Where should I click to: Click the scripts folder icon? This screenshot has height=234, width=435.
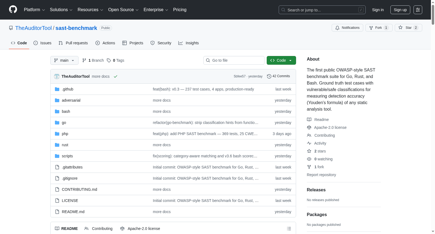(x=57, y=156)
